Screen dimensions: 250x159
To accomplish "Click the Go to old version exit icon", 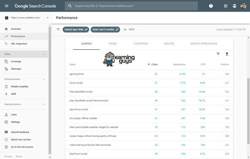I will point(6,147).
